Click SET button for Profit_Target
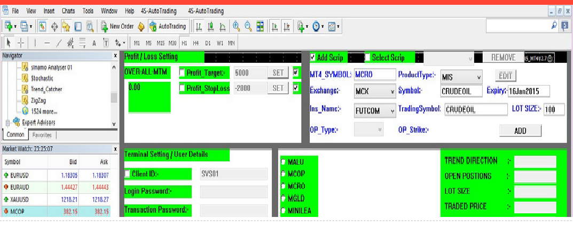Image resolution: width=573 pixels, height=242 pixels. coord(278,72)
